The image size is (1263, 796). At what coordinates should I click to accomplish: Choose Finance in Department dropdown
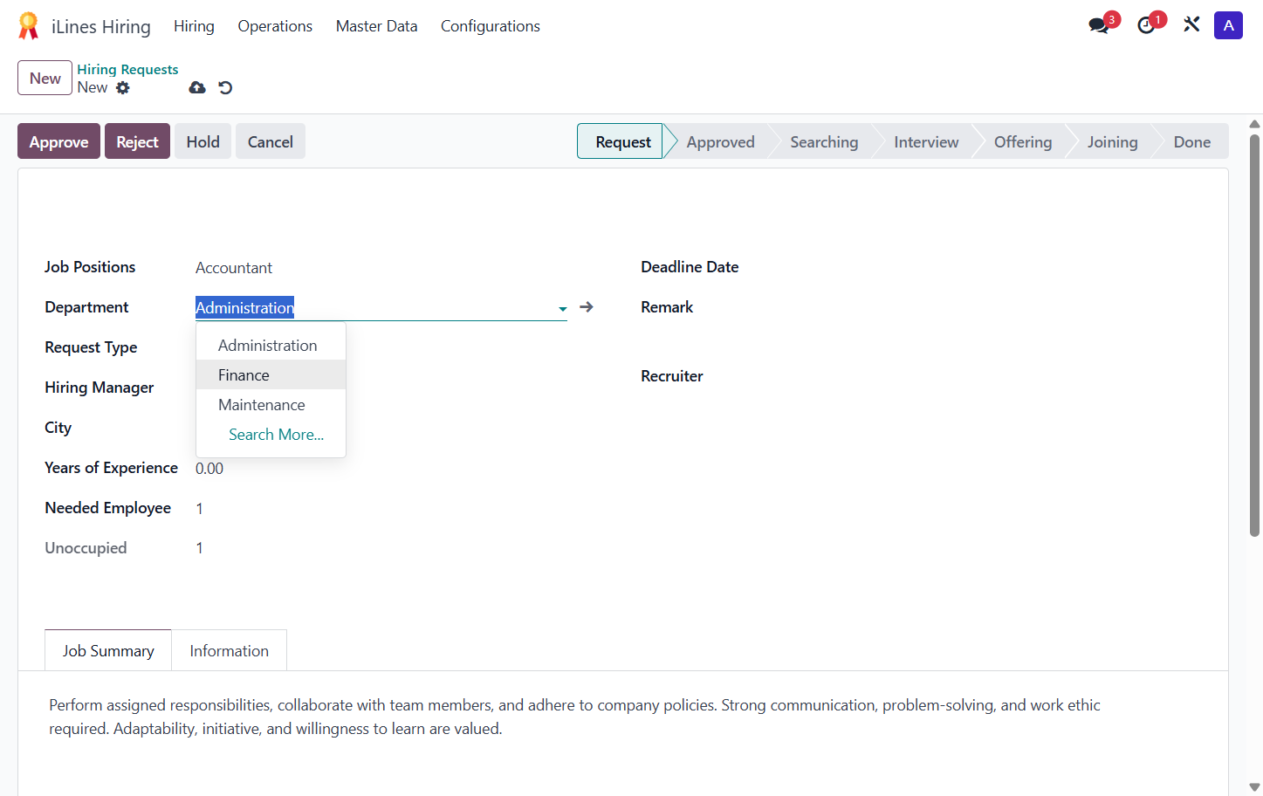click(271, 375)
